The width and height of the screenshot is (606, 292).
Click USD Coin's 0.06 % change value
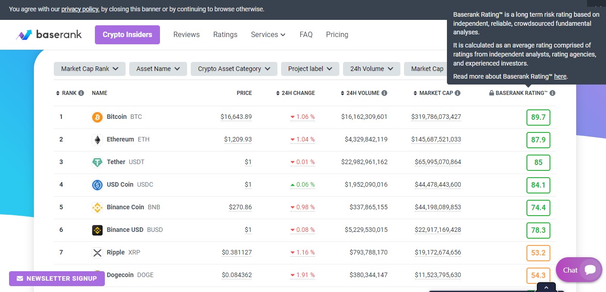pos(303,185)
